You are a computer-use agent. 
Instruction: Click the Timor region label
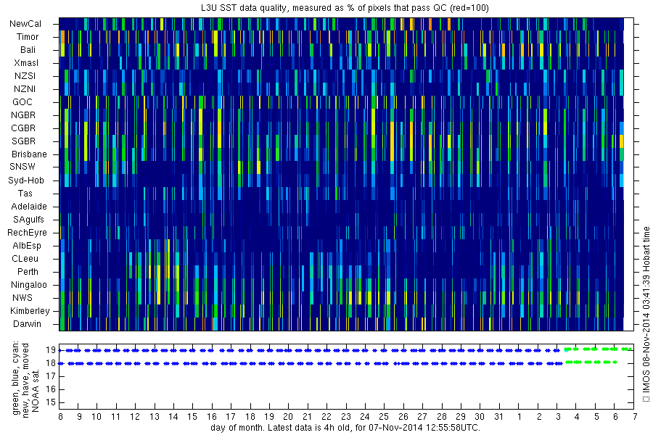[28, 37]
